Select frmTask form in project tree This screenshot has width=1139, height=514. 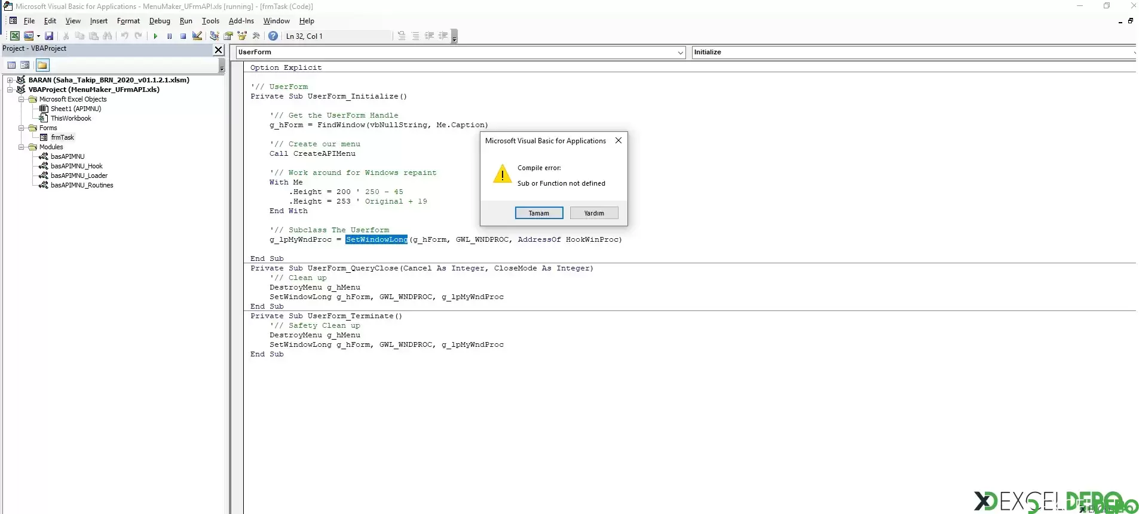63,137
